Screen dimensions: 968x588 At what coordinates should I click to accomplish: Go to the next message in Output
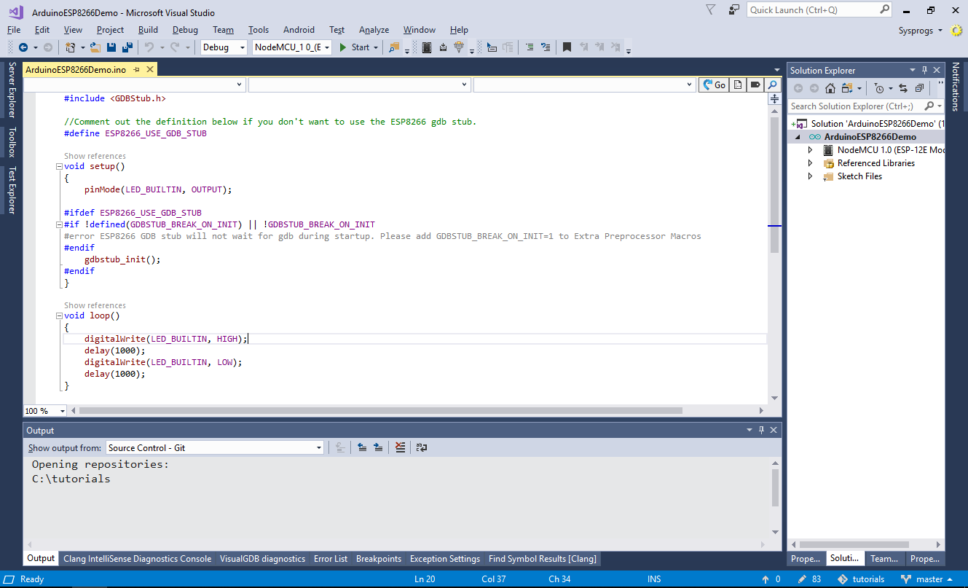point(378,447)
